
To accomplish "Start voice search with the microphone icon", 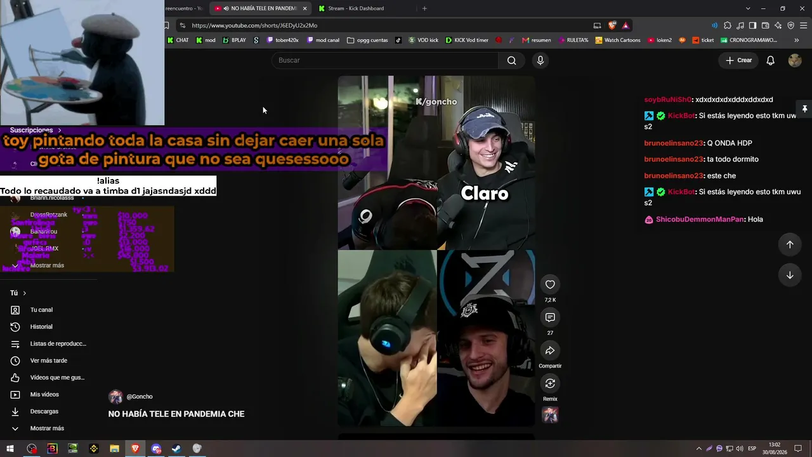I will (540, 60).
